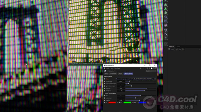
Task: Click the img file path field
Action: (x=136, y=79)
